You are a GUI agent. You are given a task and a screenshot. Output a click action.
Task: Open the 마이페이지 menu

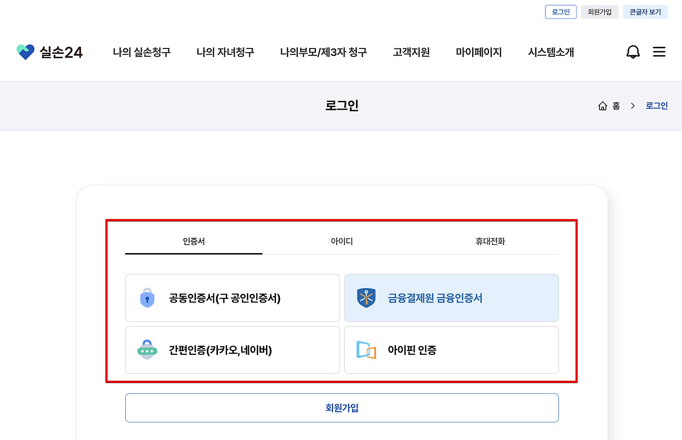(478, 52)
